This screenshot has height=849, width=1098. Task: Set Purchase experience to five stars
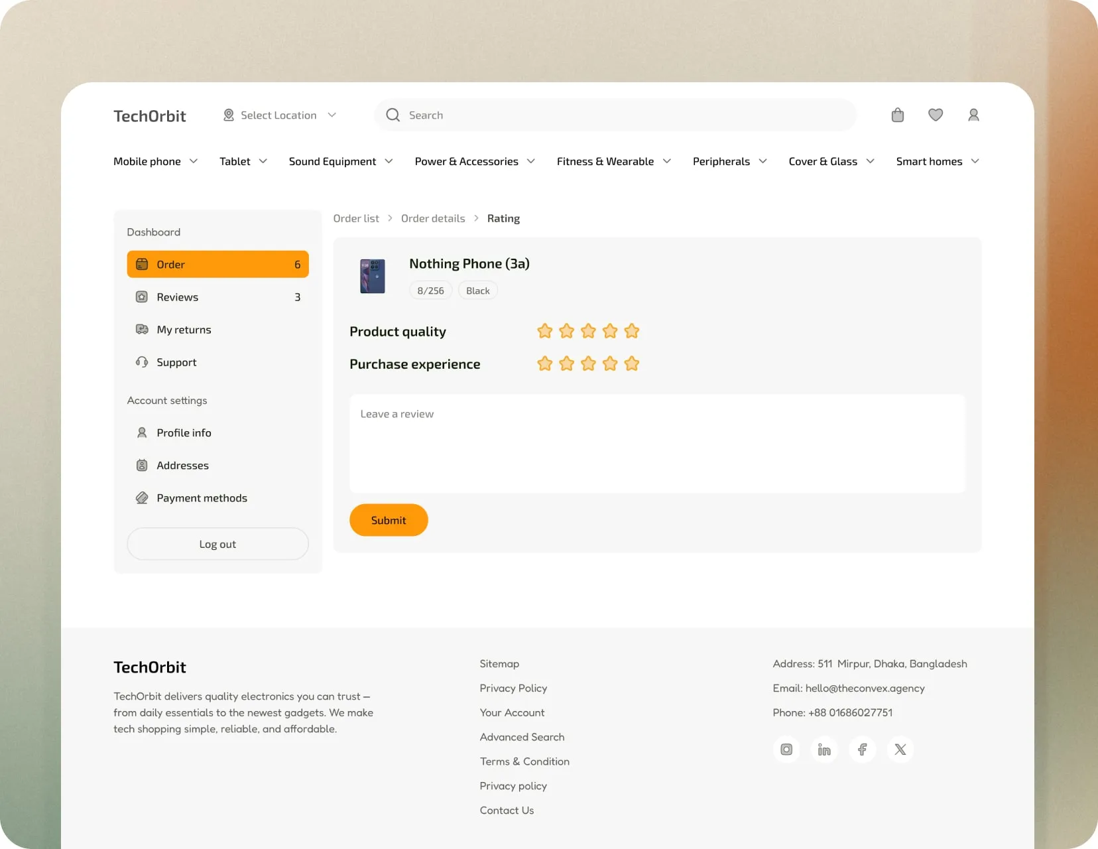632,363
